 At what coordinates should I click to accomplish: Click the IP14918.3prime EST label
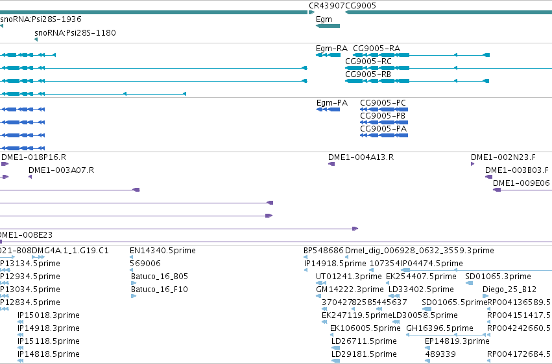point(48,328)
